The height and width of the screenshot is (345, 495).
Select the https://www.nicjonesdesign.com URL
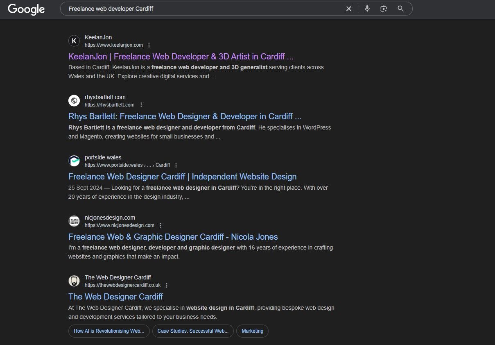pyautogui.click(x=120, y=225)
